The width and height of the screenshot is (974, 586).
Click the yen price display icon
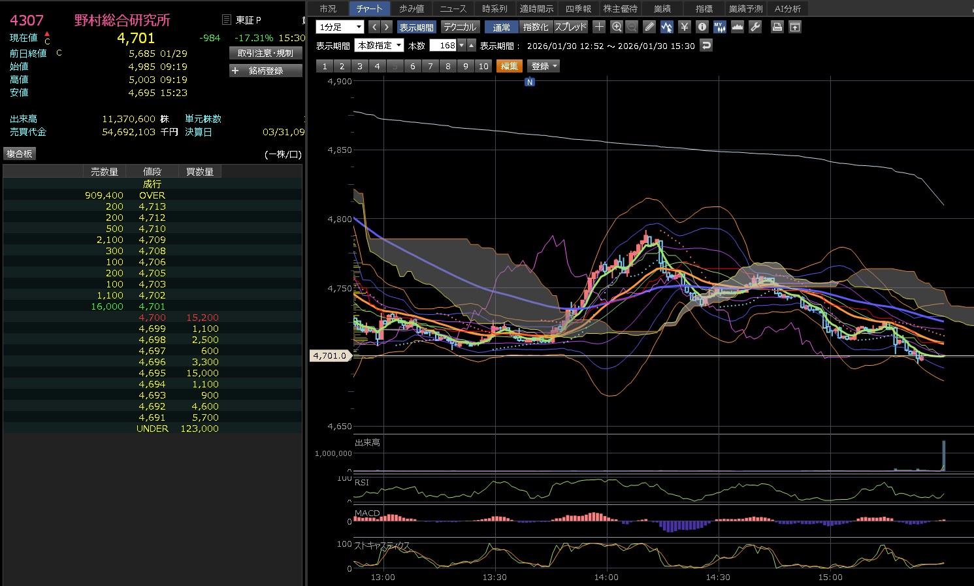[684, 27]
